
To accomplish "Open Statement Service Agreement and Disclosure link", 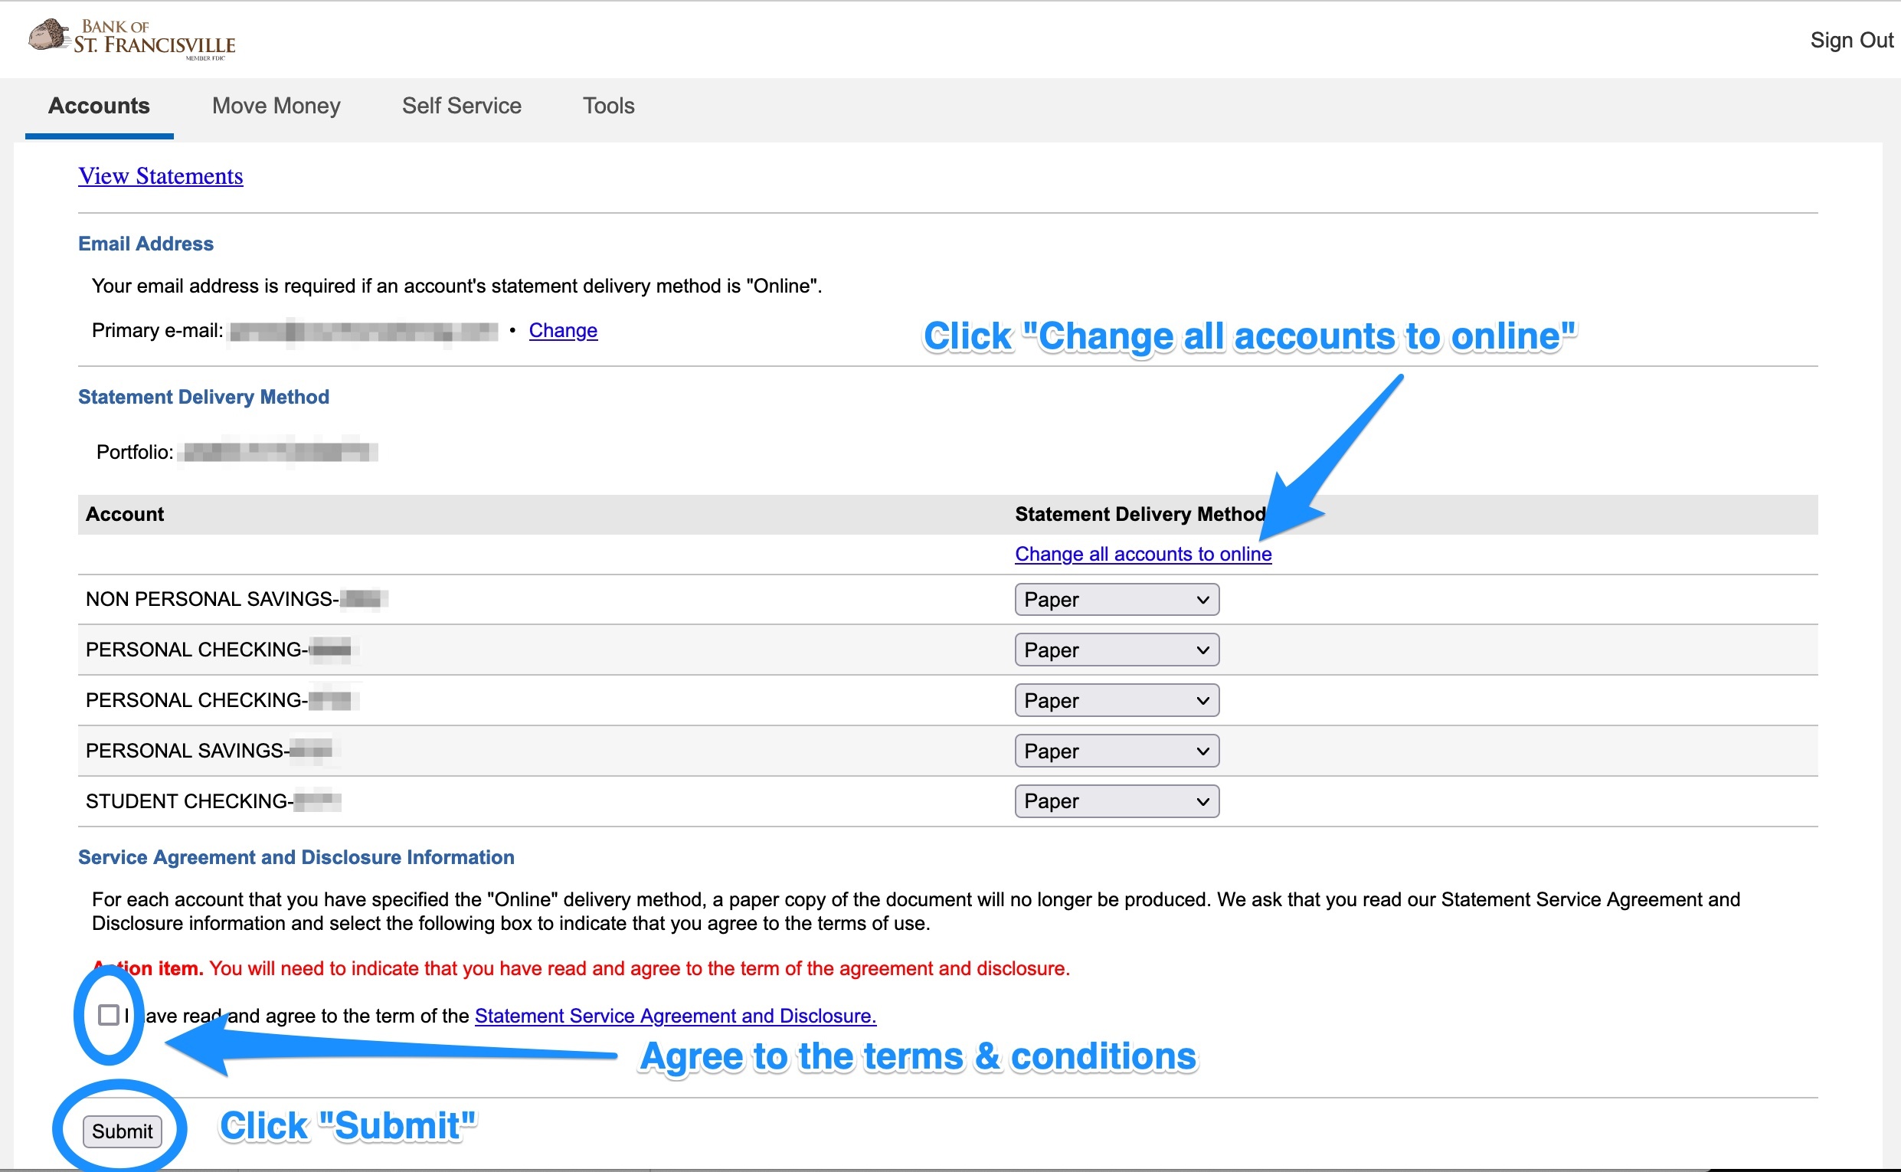I will pos(675,1016).
